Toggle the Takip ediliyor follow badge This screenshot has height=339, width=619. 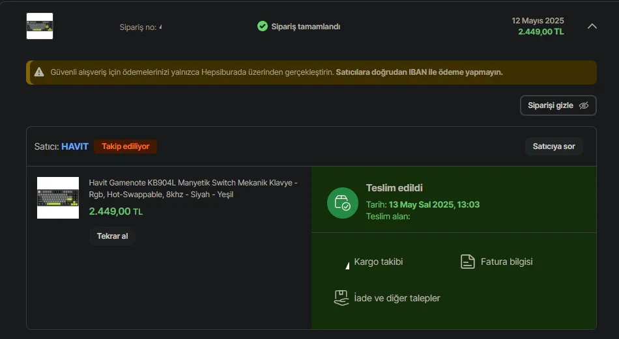point(126,146)
